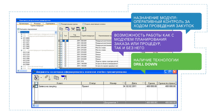222x112 pixels.
Task: Select the Заявка на закупку row checkbox
Action: 36,86
